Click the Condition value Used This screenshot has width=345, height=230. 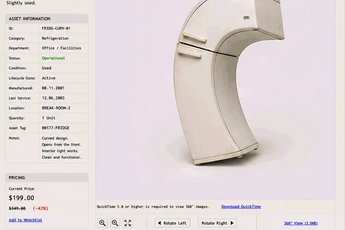pyautogui.click(x=46, y=68)
